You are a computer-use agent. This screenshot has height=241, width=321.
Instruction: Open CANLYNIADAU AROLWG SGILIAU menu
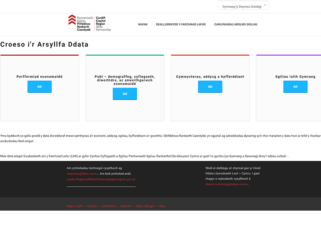(236, 24)
